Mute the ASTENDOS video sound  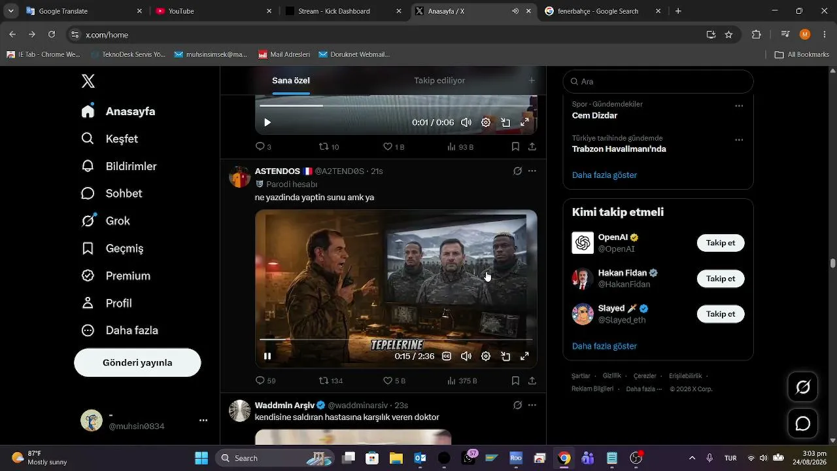click(466, 357)
